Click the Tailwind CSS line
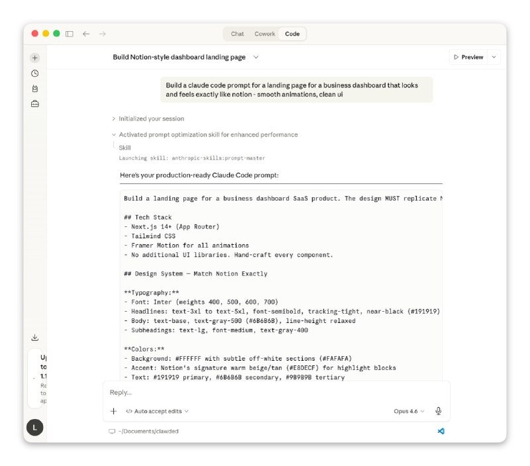Screen dimensions: 530x466 [x=150, y=236]
